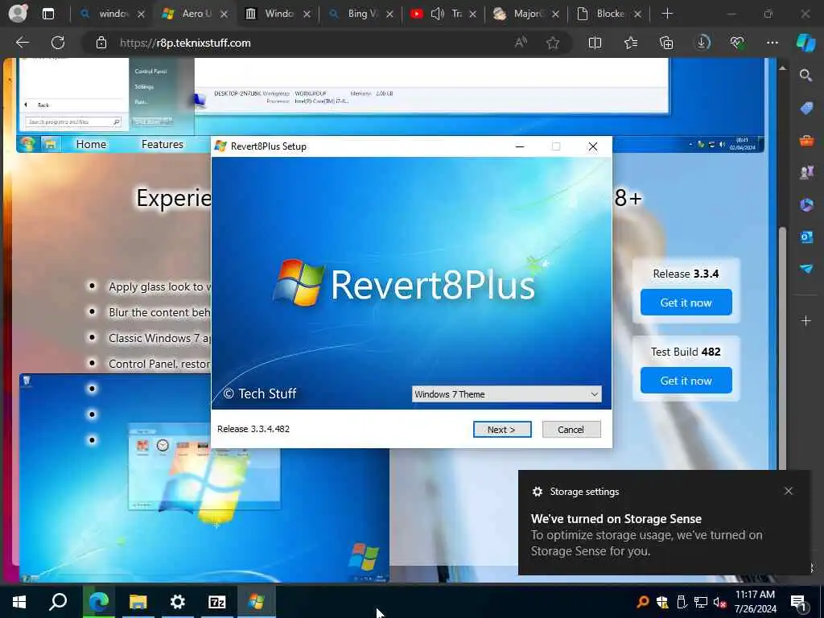The width and height of the screenshot is (824, 618).
Task: Click the Windows 7 desktop screenshot thumbnail
Action: click(204, 478)
